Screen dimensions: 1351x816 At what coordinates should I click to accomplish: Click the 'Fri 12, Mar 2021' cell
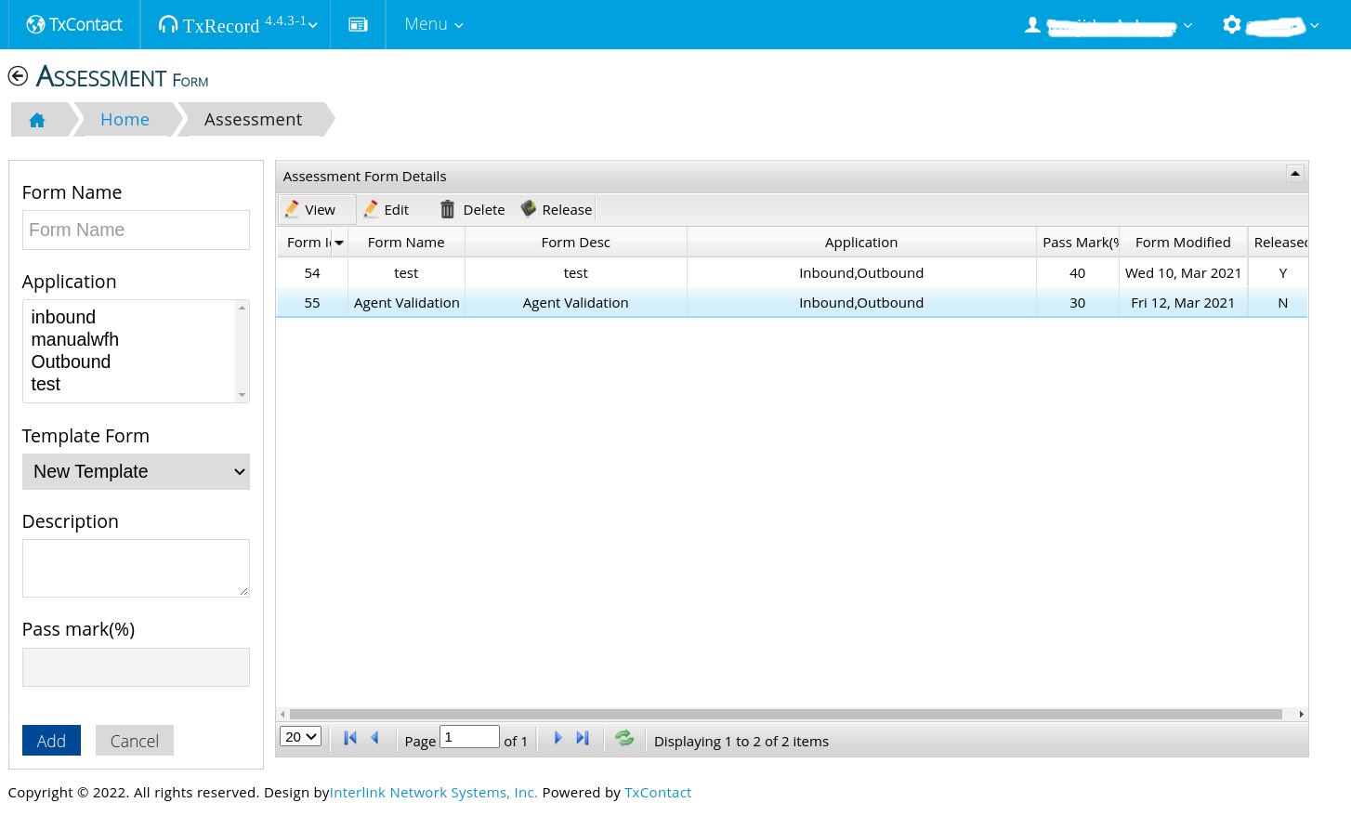pos(1183,303)
